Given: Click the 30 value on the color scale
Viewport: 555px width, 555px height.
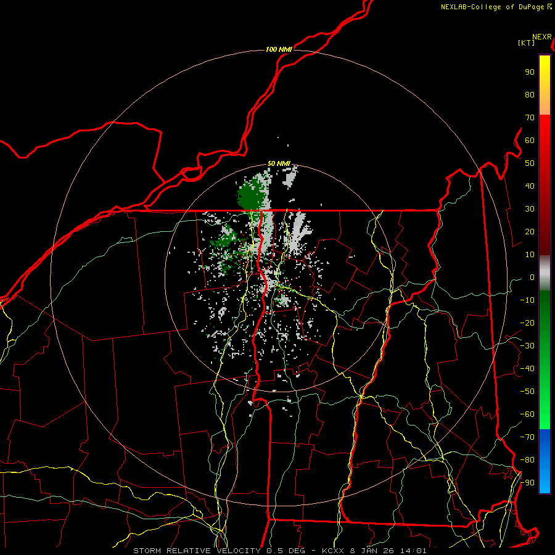Looking at the screenshot, I should tap(530, 209).
